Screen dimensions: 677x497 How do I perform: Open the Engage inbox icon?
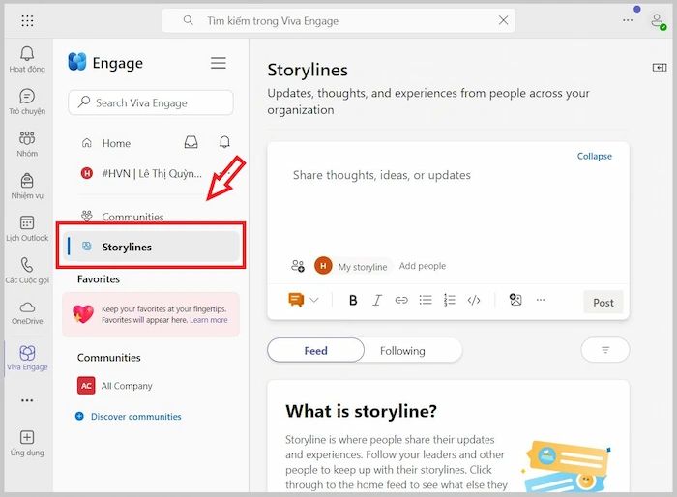(191, 142)
